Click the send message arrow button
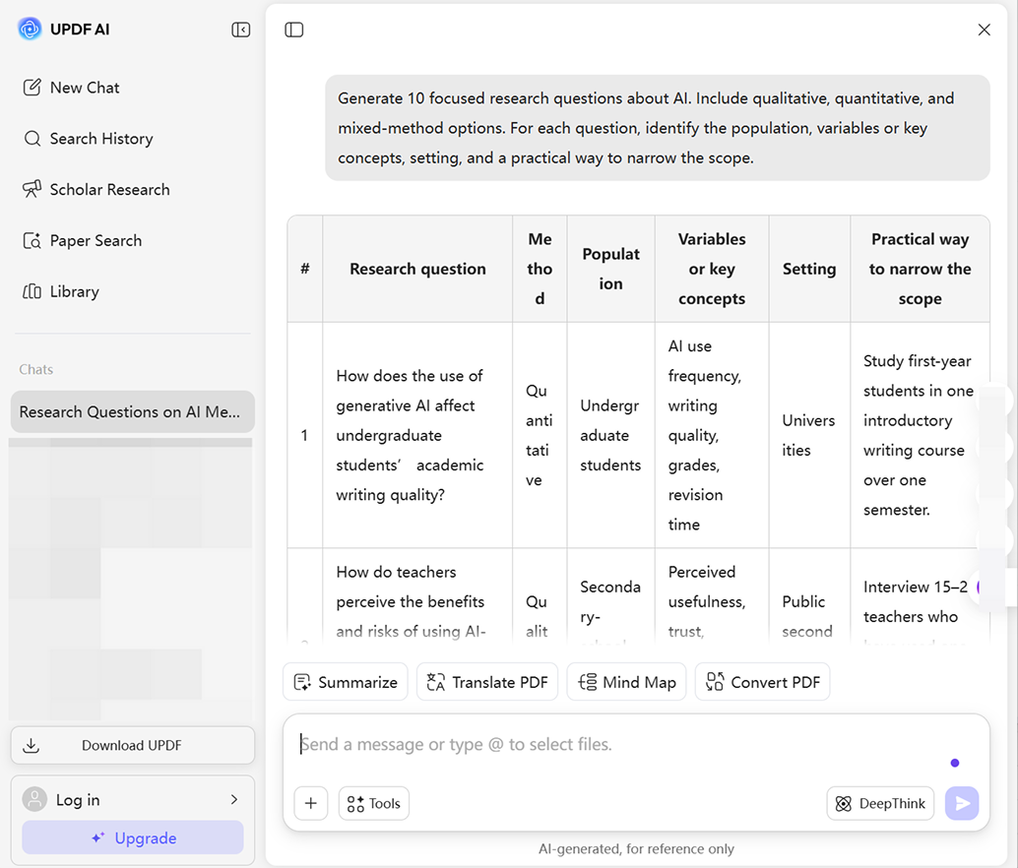The height and width of the screenshot is (868, 1018). coord(962,804)
